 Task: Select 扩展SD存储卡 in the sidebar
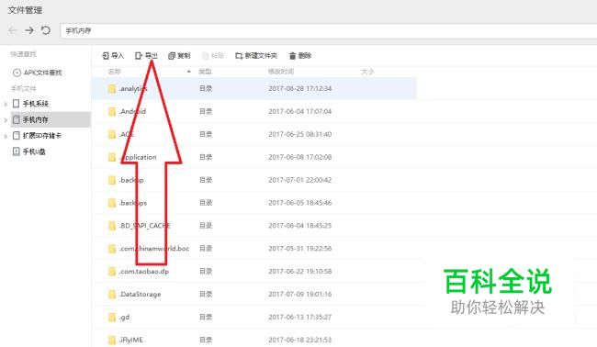(x=42, y=136)
